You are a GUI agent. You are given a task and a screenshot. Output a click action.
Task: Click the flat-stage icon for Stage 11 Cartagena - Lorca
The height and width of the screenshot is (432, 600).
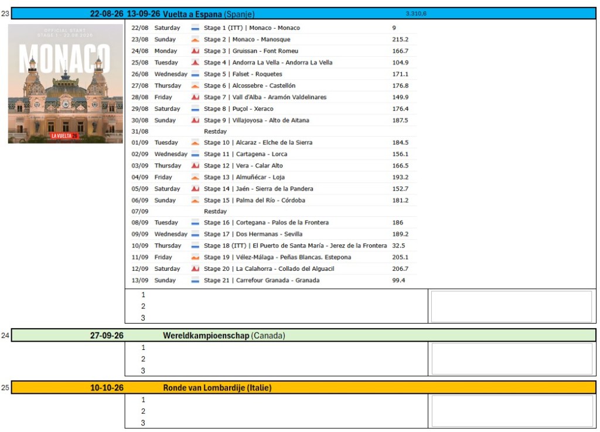click(x=195, y=154)
